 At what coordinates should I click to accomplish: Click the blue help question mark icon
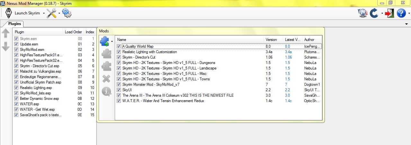[x=401, y=13]
